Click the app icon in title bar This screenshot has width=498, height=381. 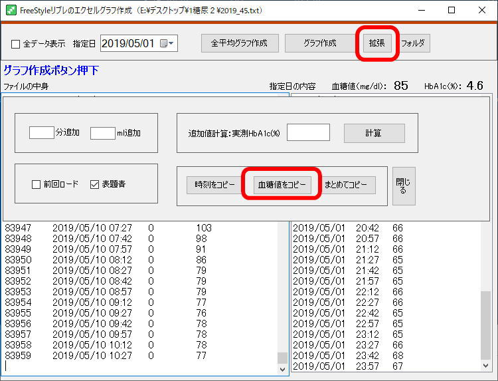[11, 10]
